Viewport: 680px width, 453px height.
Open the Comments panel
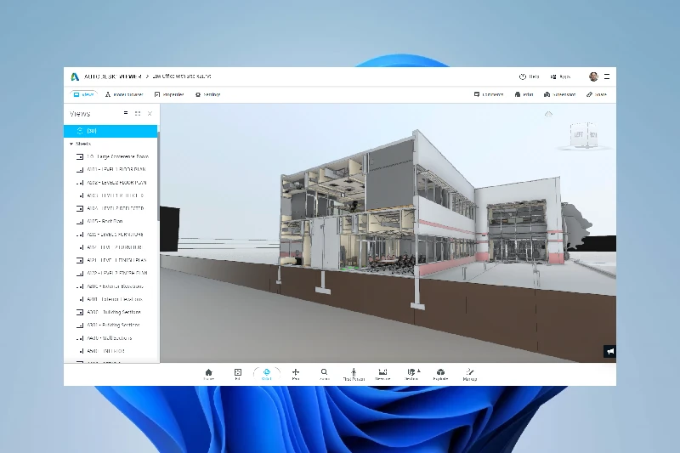[x=489, y=94]
